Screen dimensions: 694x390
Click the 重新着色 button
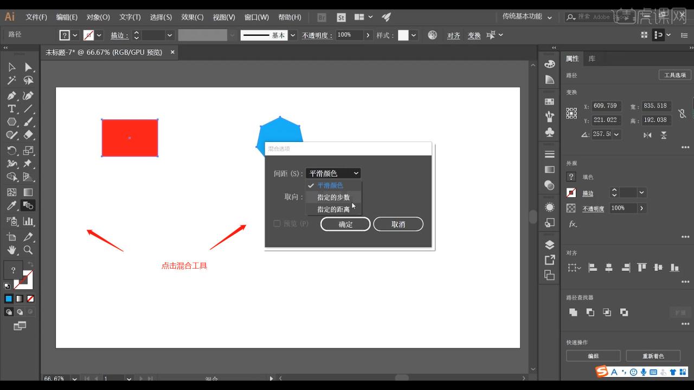pyautogui.click(x=653, y=356)
